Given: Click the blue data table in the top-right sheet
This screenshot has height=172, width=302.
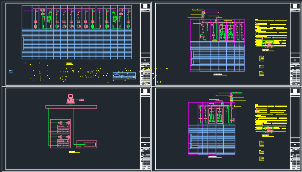Looking at the screenshot, I should click(x=217, y=56).
